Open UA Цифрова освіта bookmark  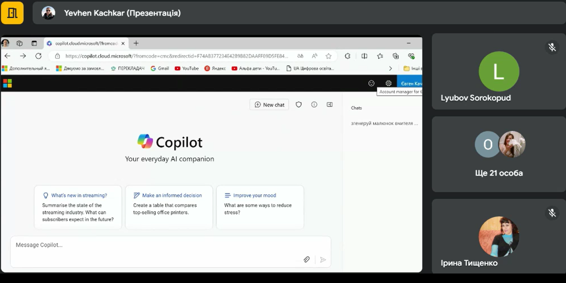pyautogui.click(x=310, y=68)
